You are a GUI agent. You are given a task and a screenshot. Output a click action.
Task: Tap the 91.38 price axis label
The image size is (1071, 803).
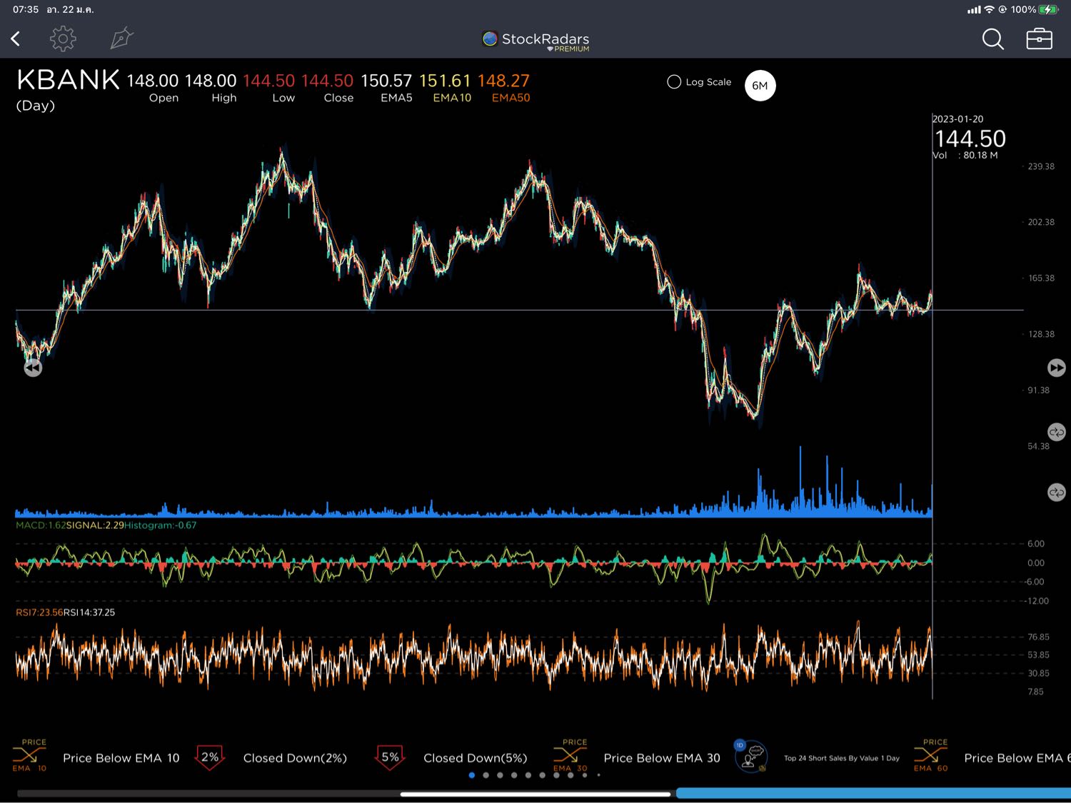tap(1039, 390)
